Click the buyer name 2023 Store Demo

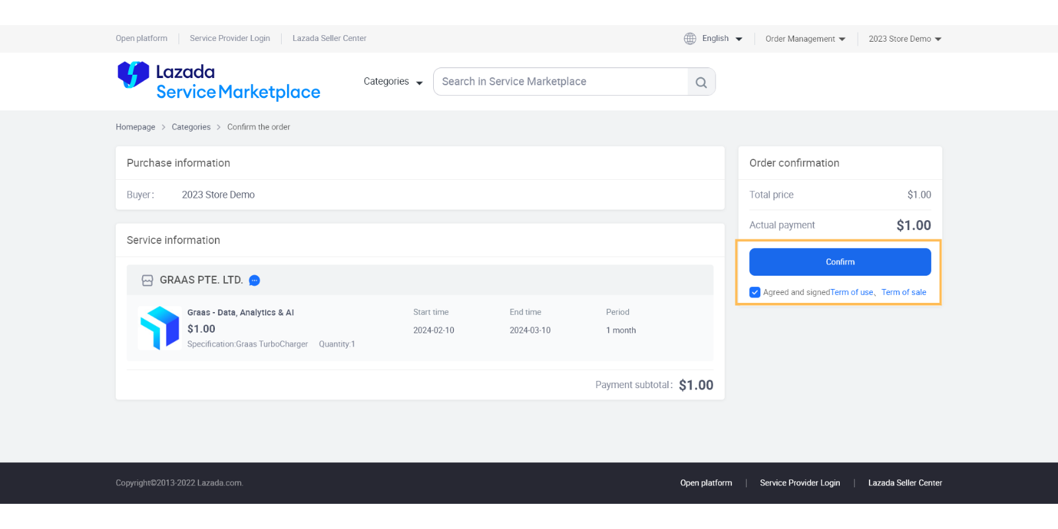(x=218, y=195)
